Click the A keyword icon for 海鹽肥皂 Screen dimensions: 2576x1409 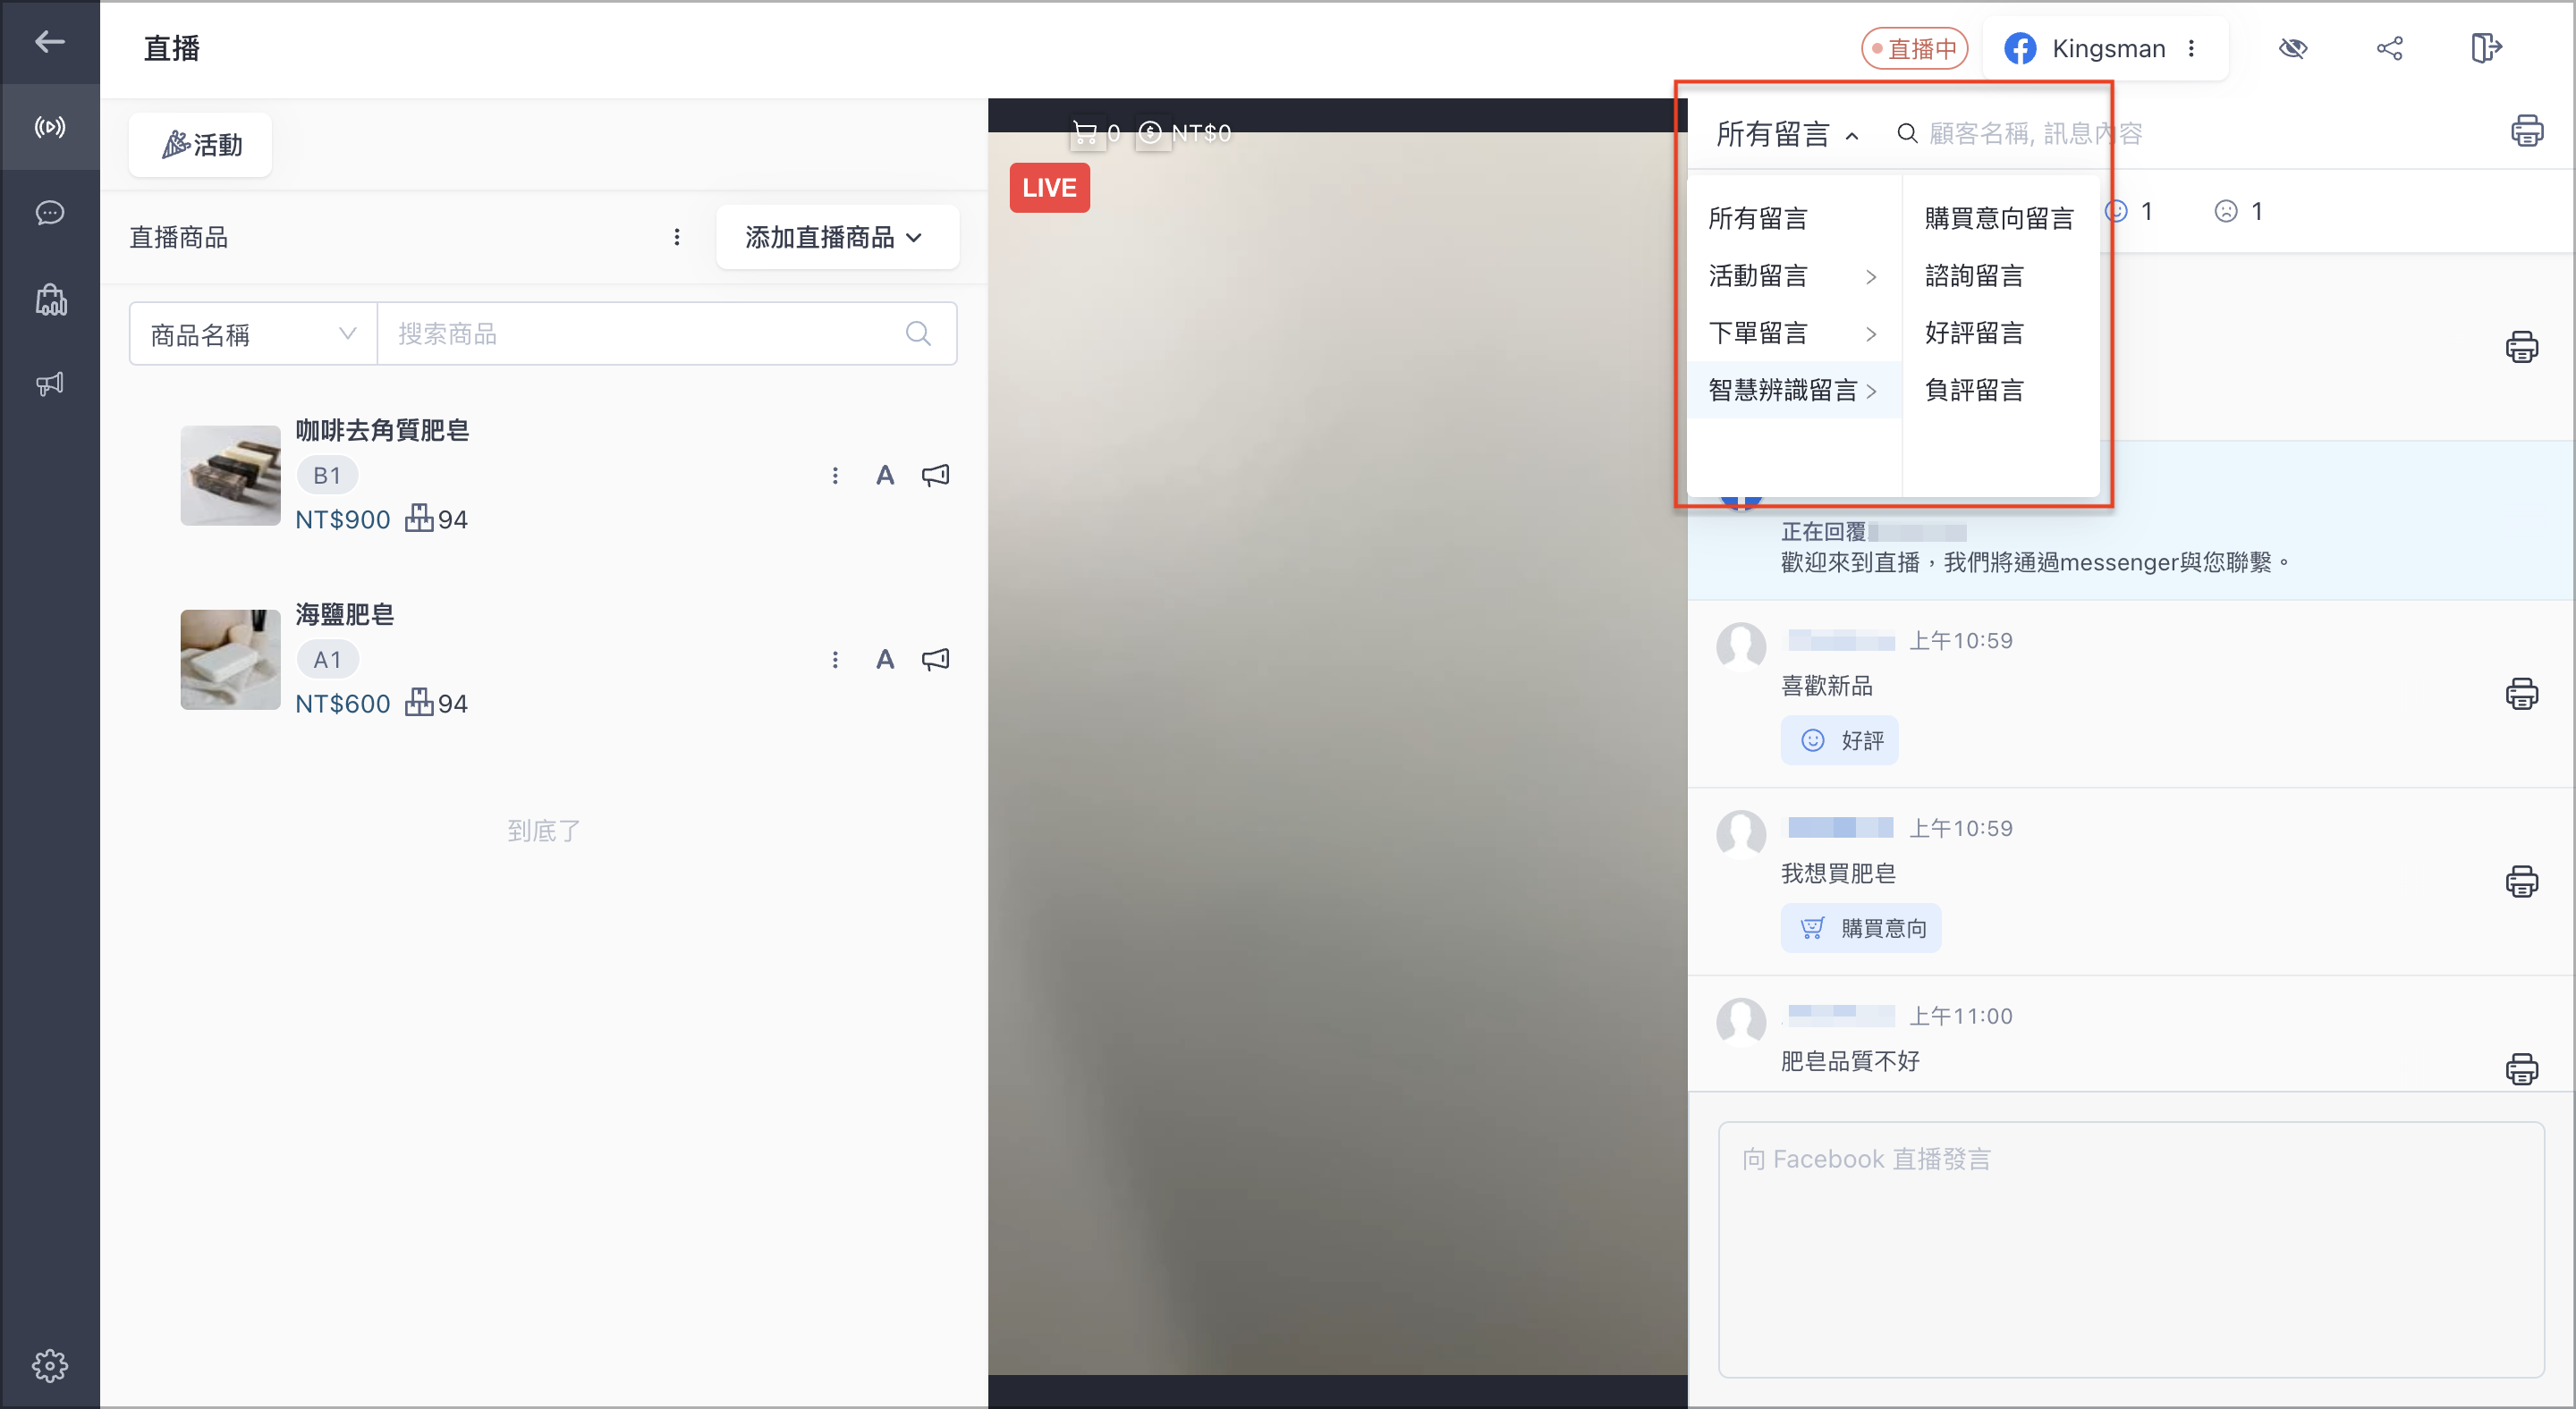pos(885,660)
